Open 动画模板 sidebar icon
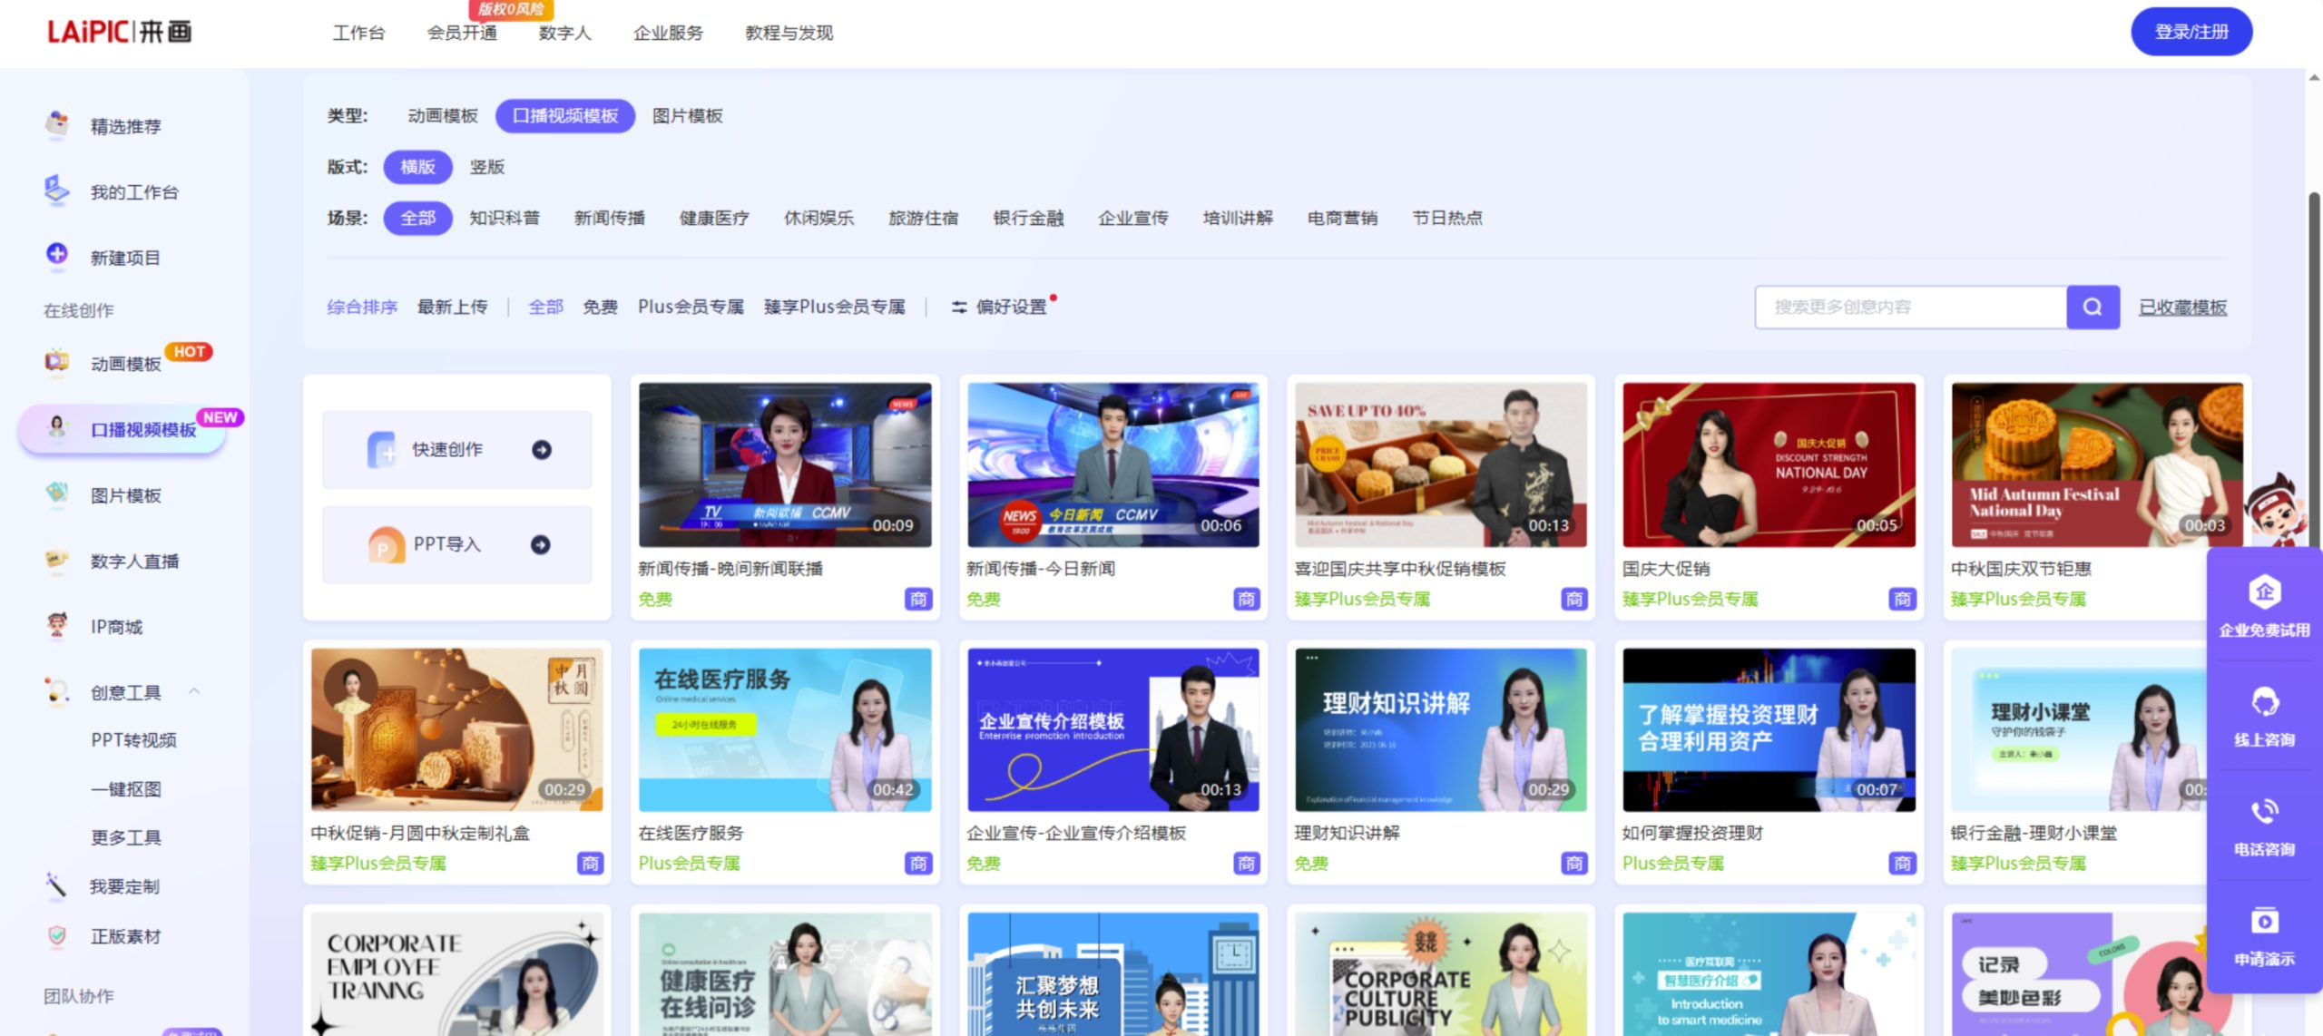The width and height of the screenshot is (2323, 1036). pyautogui.click(x=57, y=362)
